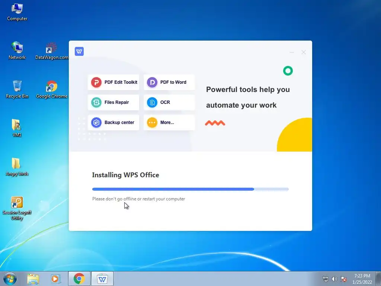Click the taskbar clock showing 7:23 PM
Image resolution: width=381 pixels, height=286 pixels.
point(362,279)
